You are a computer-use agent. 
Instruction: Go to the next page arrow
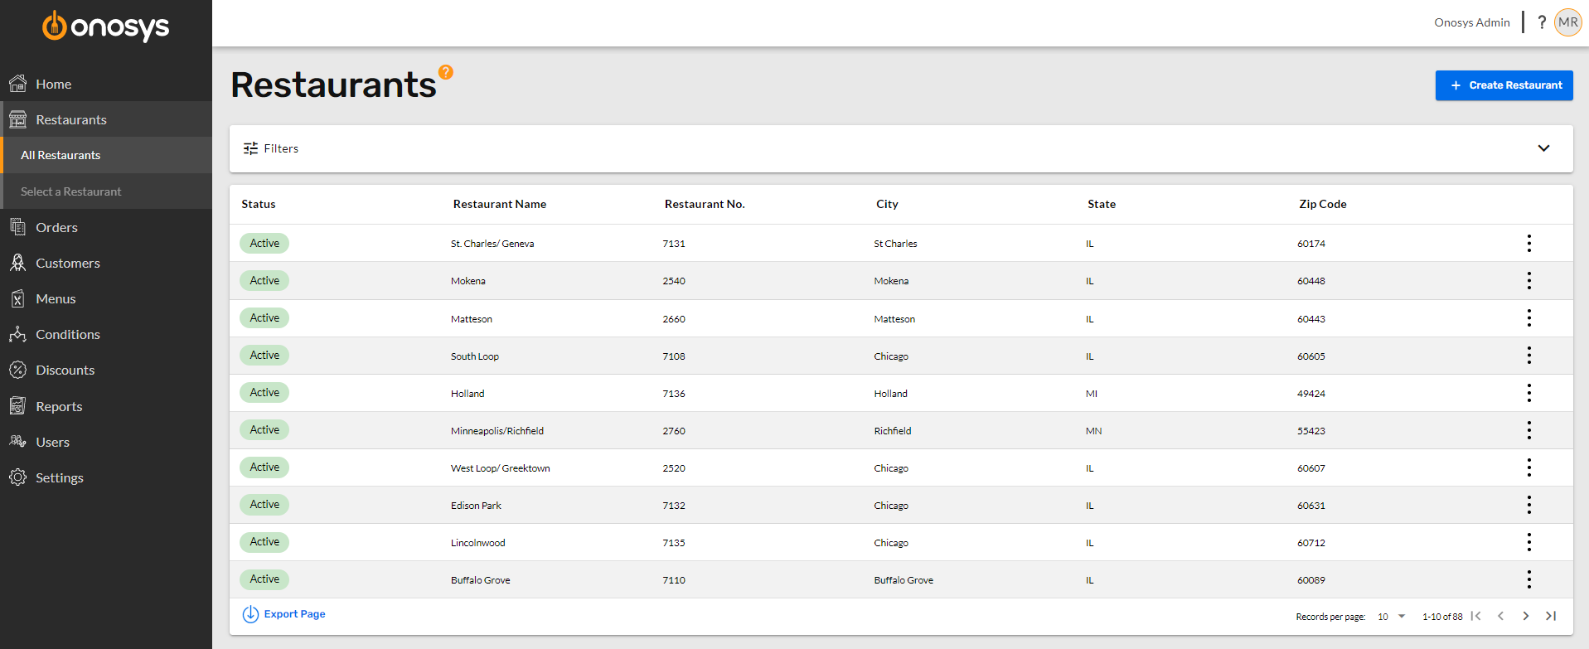[1526, 616]
